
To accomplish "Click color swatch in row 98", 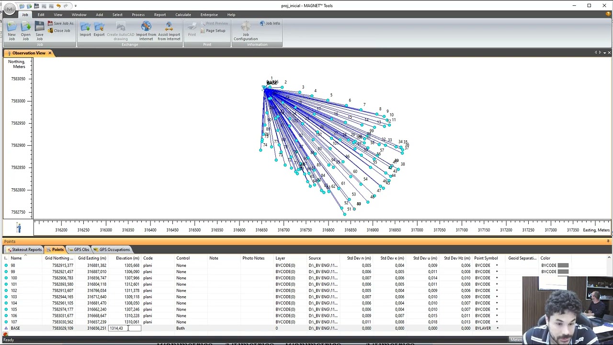I will [563, 265].
